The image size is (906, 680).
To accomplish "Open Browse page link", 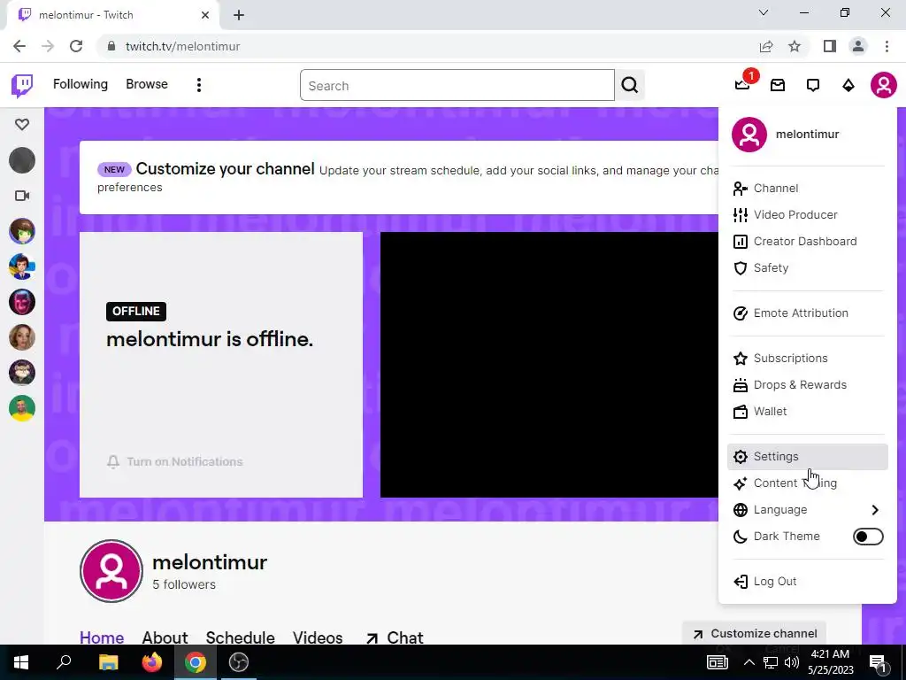I will click(x=147, y=84).
